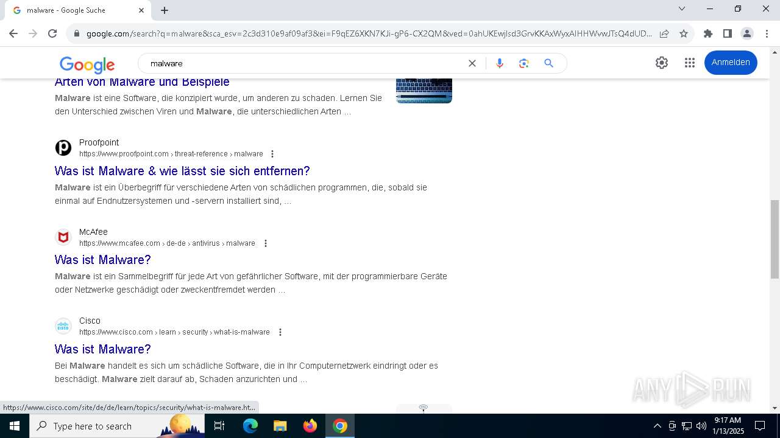Bookmark this page with the star icon
This screenshot has height=438, width=780.
click(x=684, y=33)
